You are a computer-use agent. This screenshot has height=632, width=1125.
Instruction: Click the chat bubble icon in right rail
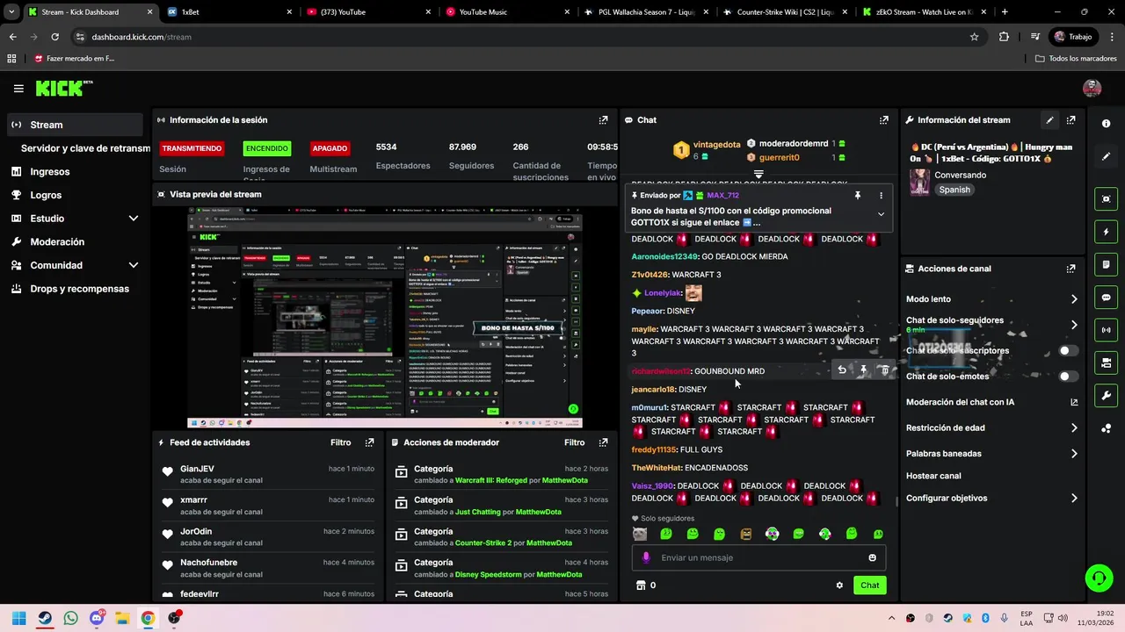point(1106,298)
